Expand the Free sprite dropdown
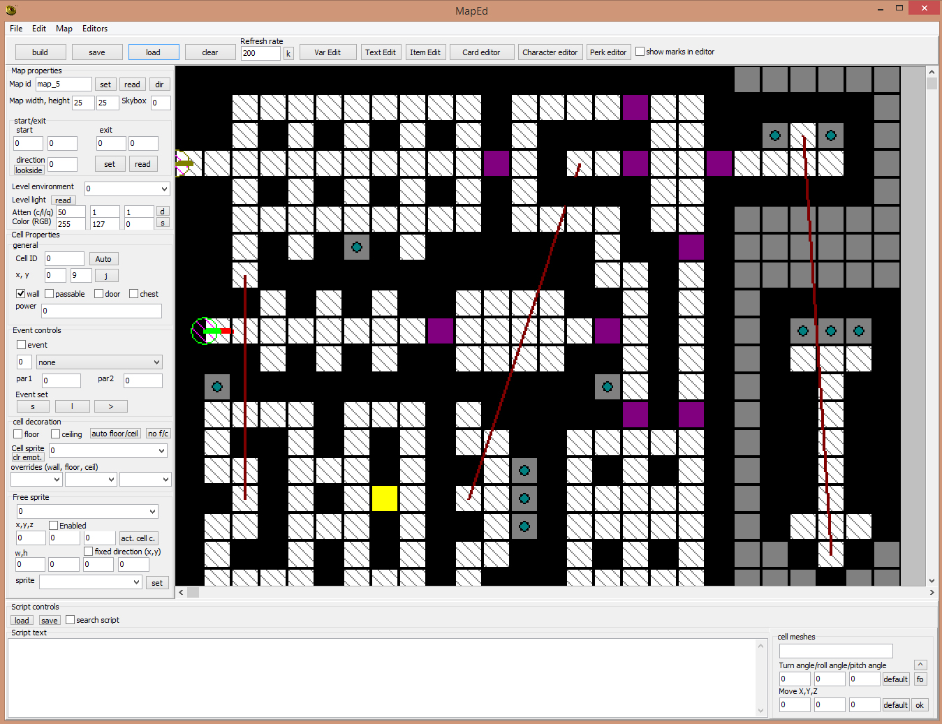This screenshot has width=942, height=724. [x=87, y=512]
